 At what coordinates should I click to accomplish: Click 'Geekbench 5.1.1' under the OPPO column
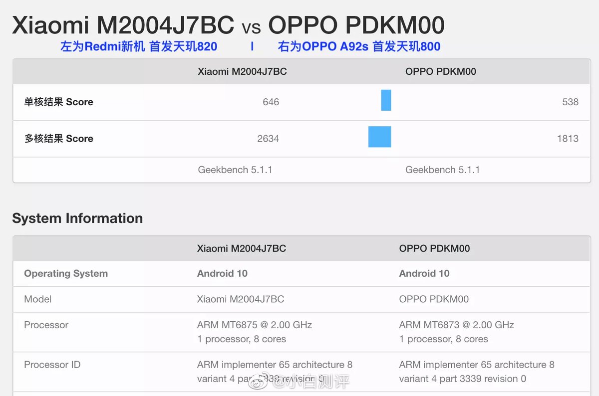point(442,170)
